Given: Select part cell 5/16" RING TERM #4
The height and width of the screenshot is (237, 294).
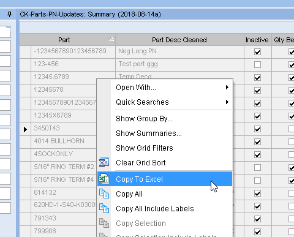Looking at the screenshot, I should 64,181.
